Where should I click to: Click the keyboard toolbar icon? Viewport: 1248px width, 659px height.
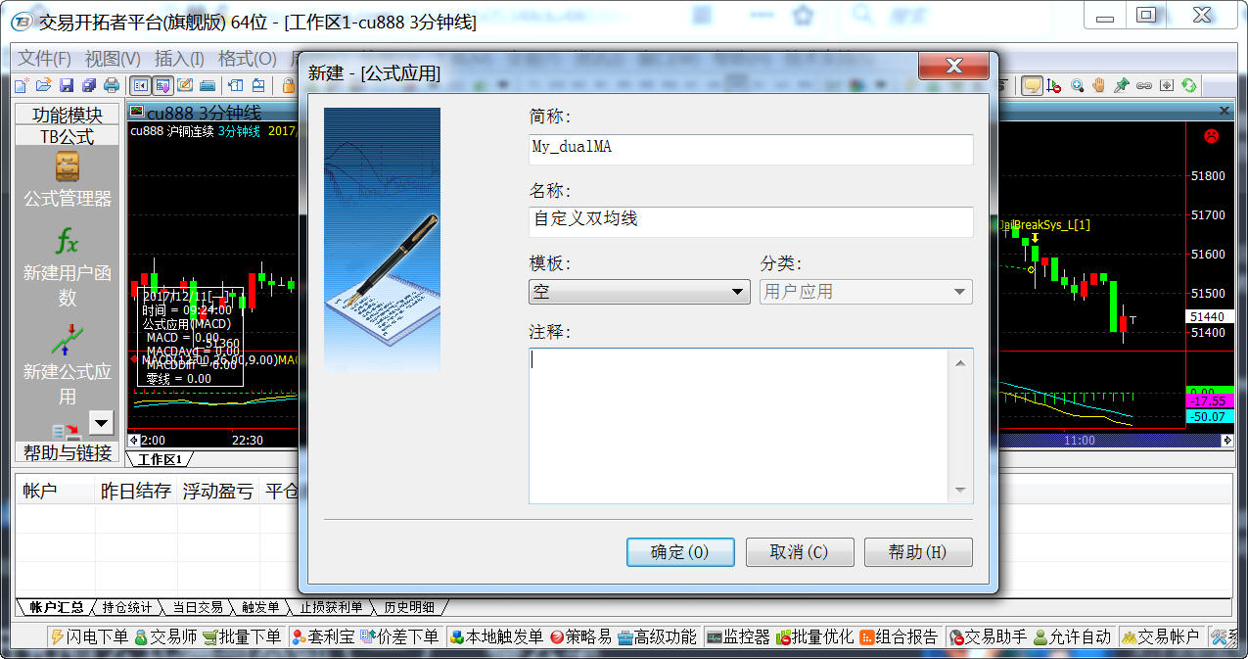point(208,85)
